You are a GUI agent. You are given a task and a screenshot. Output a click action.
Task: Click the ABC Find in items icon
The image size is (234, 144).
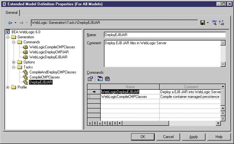pyautogui.click(x=215, y=23)
